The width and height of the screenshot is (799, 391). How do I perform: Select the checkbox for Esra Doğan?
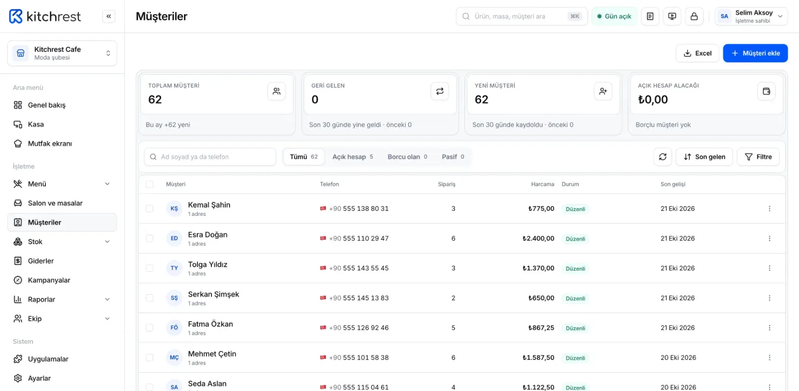click(x=149, y=238)
